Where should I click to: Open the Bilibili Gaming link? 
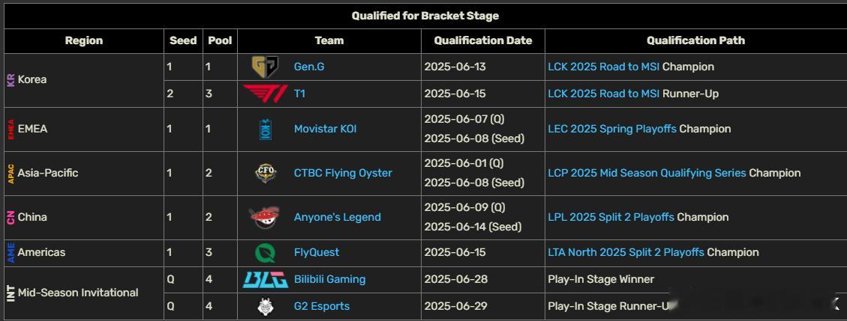point(329,280)
